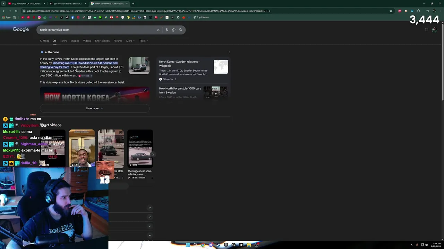Select the Short videos tab
The height and width of the screenshot is (249, 444).
tap(102, 41)
